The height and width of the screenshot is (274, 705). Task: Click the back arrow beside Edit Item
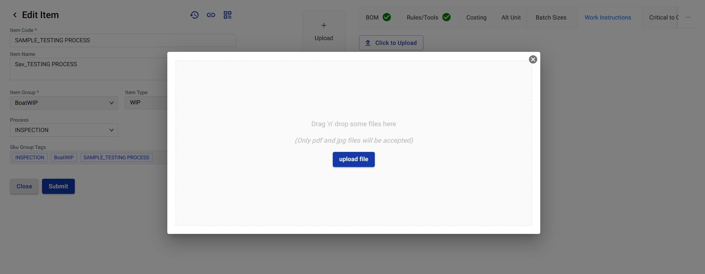pos(15,15)
